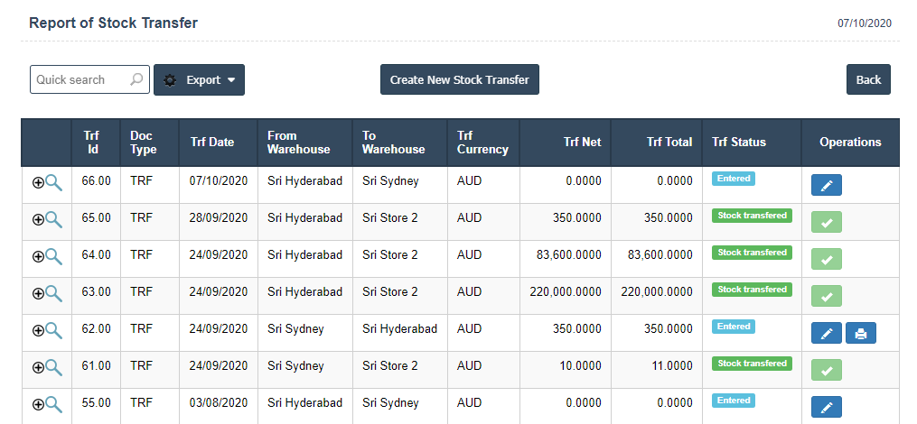Click search magnifier in Quick search box

(136, 79)
